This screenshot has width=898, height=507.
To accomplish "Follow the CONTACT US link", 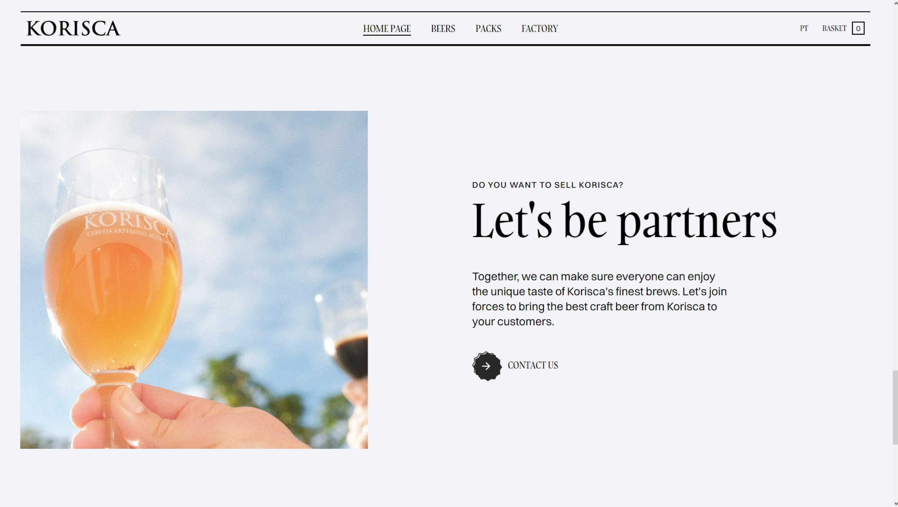I will pyautogui.click(x=532, y=365).
